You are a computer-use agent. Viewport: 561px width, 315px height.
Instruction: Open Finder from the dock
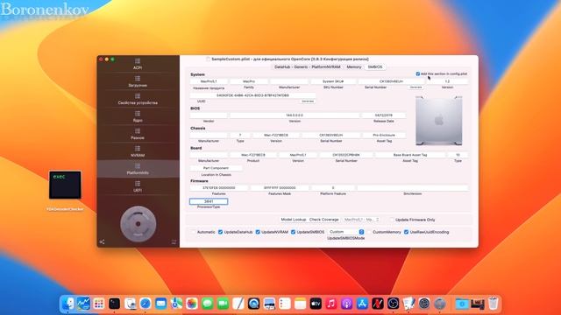[x=68, y=304]
